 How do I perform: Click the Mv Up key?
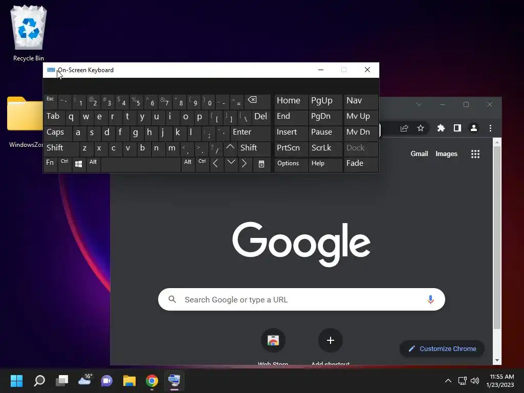[x=361, y=117]
